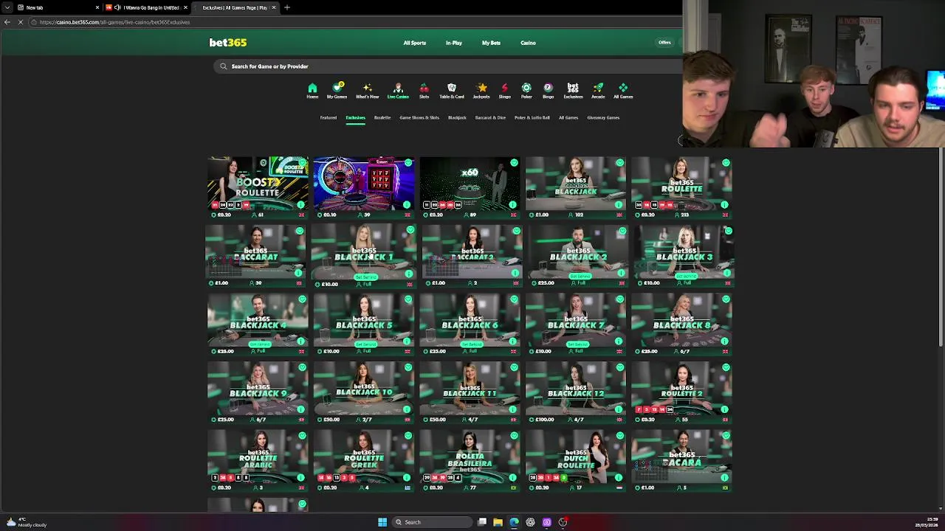Screen dimensions: 945x531
Task: Switch to the Giveaway Games sub-tab
Action: click(603, 118)
